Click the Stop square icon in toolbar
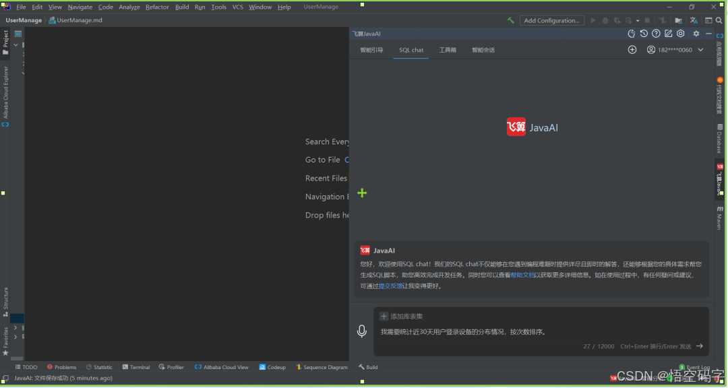The width and height of the screenshot is (728, 388). tap(647, 20)
